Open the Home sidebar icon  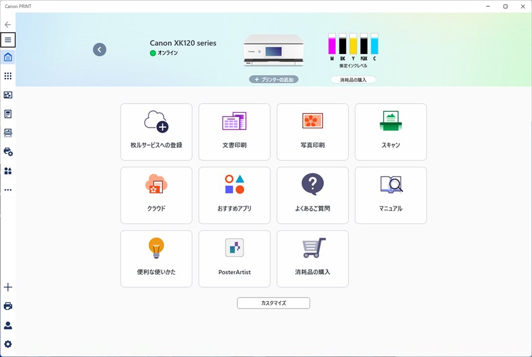tap(8, 57)
